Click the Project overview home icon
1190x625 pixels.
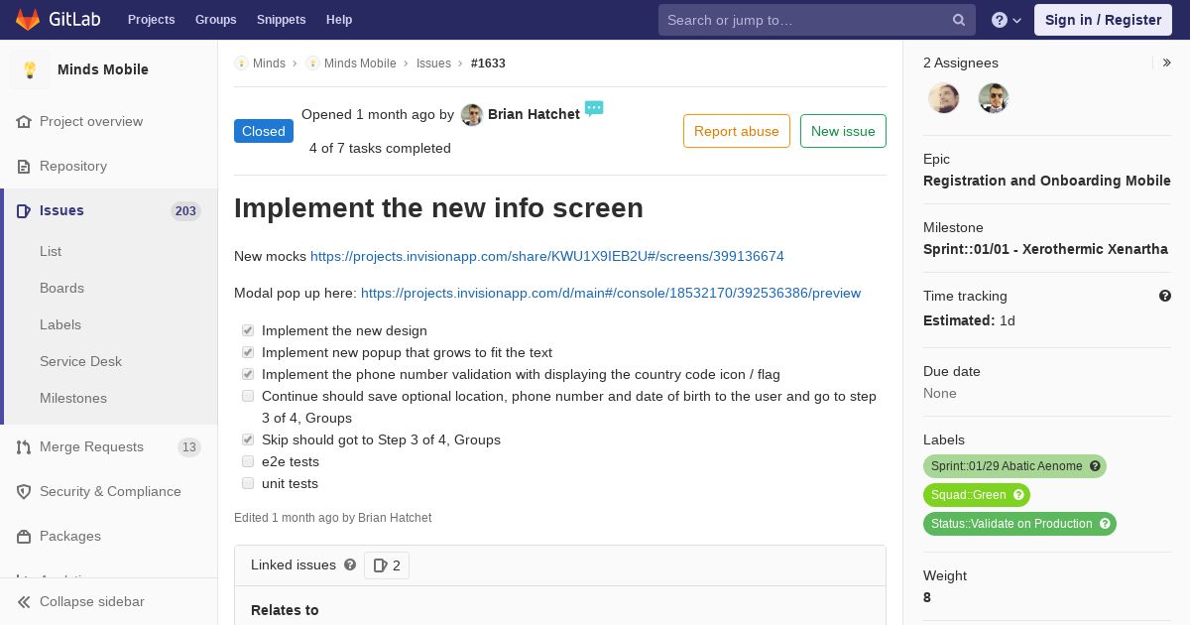[x=24, y=121]
